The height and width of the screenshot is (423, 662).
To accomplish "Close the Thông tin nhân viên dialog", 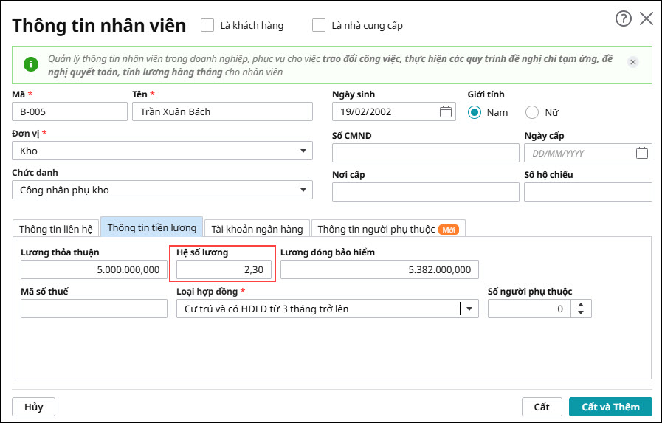I will click(647, 18).
